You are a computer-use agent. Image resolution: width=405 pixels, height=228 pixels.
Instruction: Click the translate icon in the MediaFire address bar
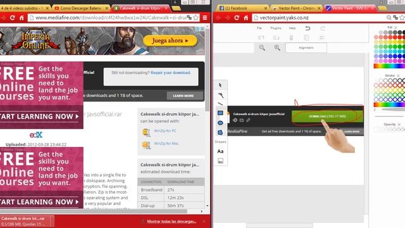[189, 18]
